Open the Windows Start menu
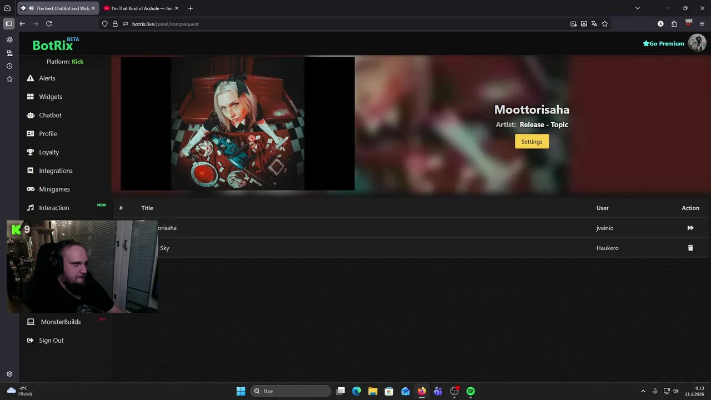Screen dimensions: 711x400 (x=241, y=391)
